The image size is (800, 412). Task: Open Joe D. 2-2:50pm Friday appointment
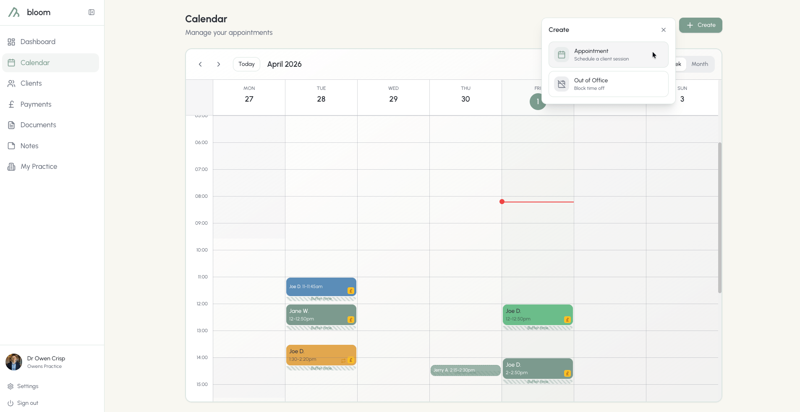click(538, 369)
